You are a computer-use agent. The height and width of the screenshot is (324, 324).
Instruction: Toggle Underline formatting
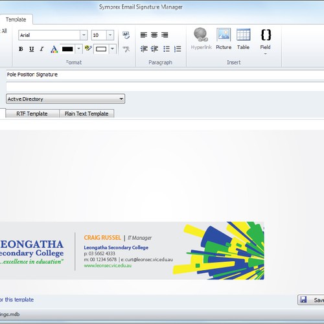pyautogui.click(x=32, y=49)
